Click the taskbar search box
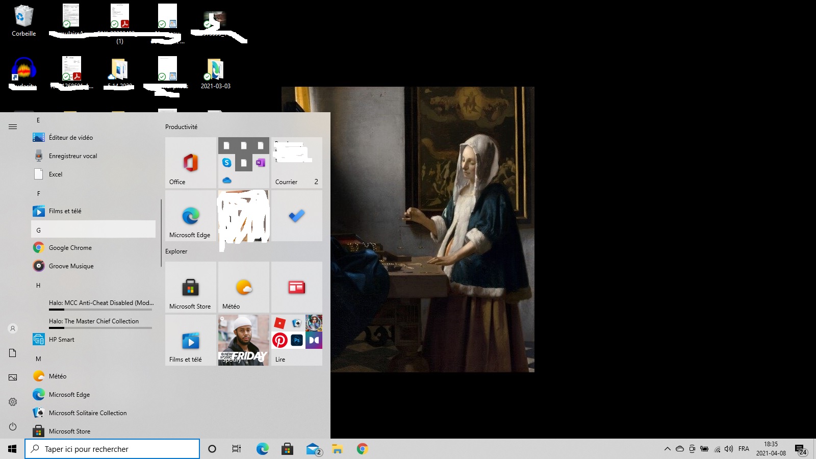The width and height of the screenshot is (816, 459). (x=112, y=449)
